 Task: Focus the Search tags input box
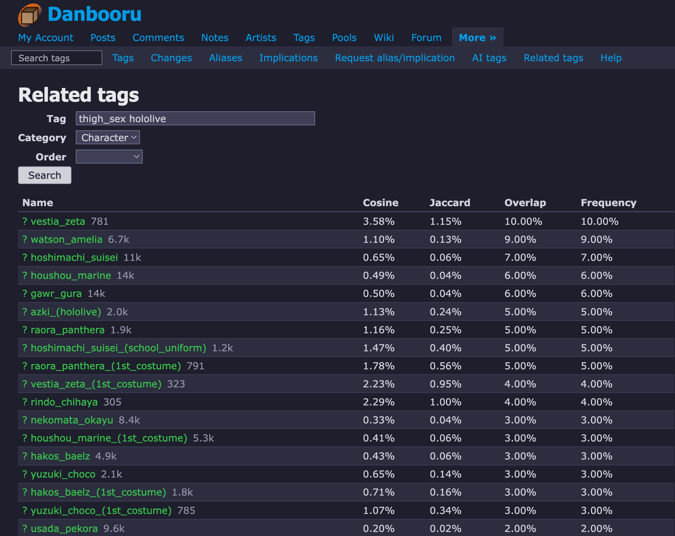[57, 58]
